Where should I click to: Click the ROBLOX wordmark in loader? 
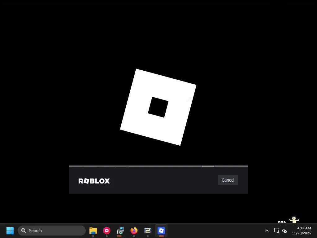(94, 181)
